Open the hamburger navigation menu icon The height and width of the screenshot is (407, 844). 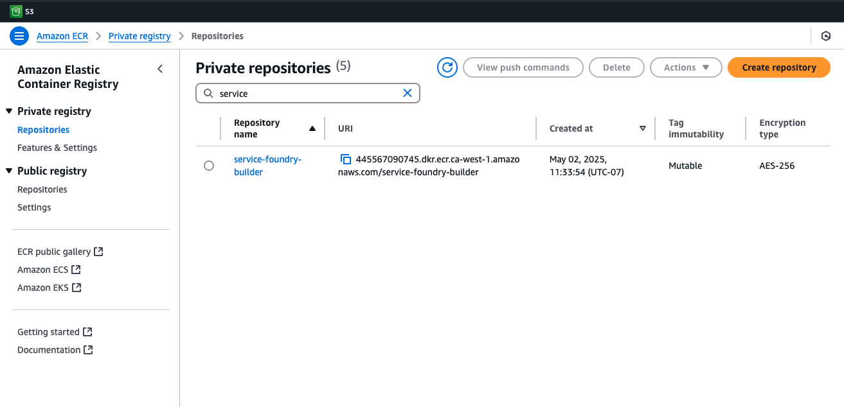[19, 36]
